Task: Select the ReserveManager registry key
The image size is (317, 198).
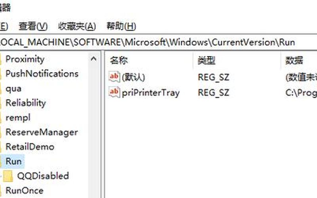Action: pyautogui.click(x=42, y=132)
